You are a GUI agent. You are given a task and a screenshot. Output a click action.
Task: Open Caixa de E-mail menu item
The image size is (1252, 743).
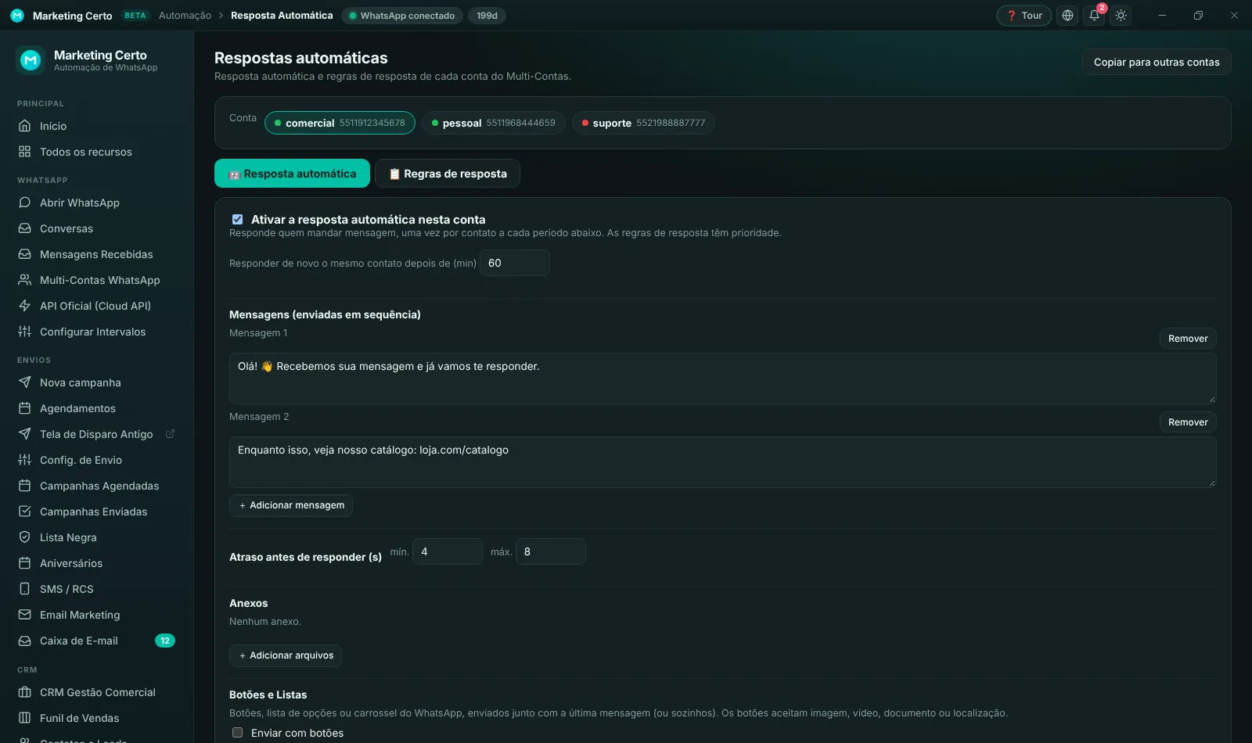pyautogui.click(x=97, y=641)
